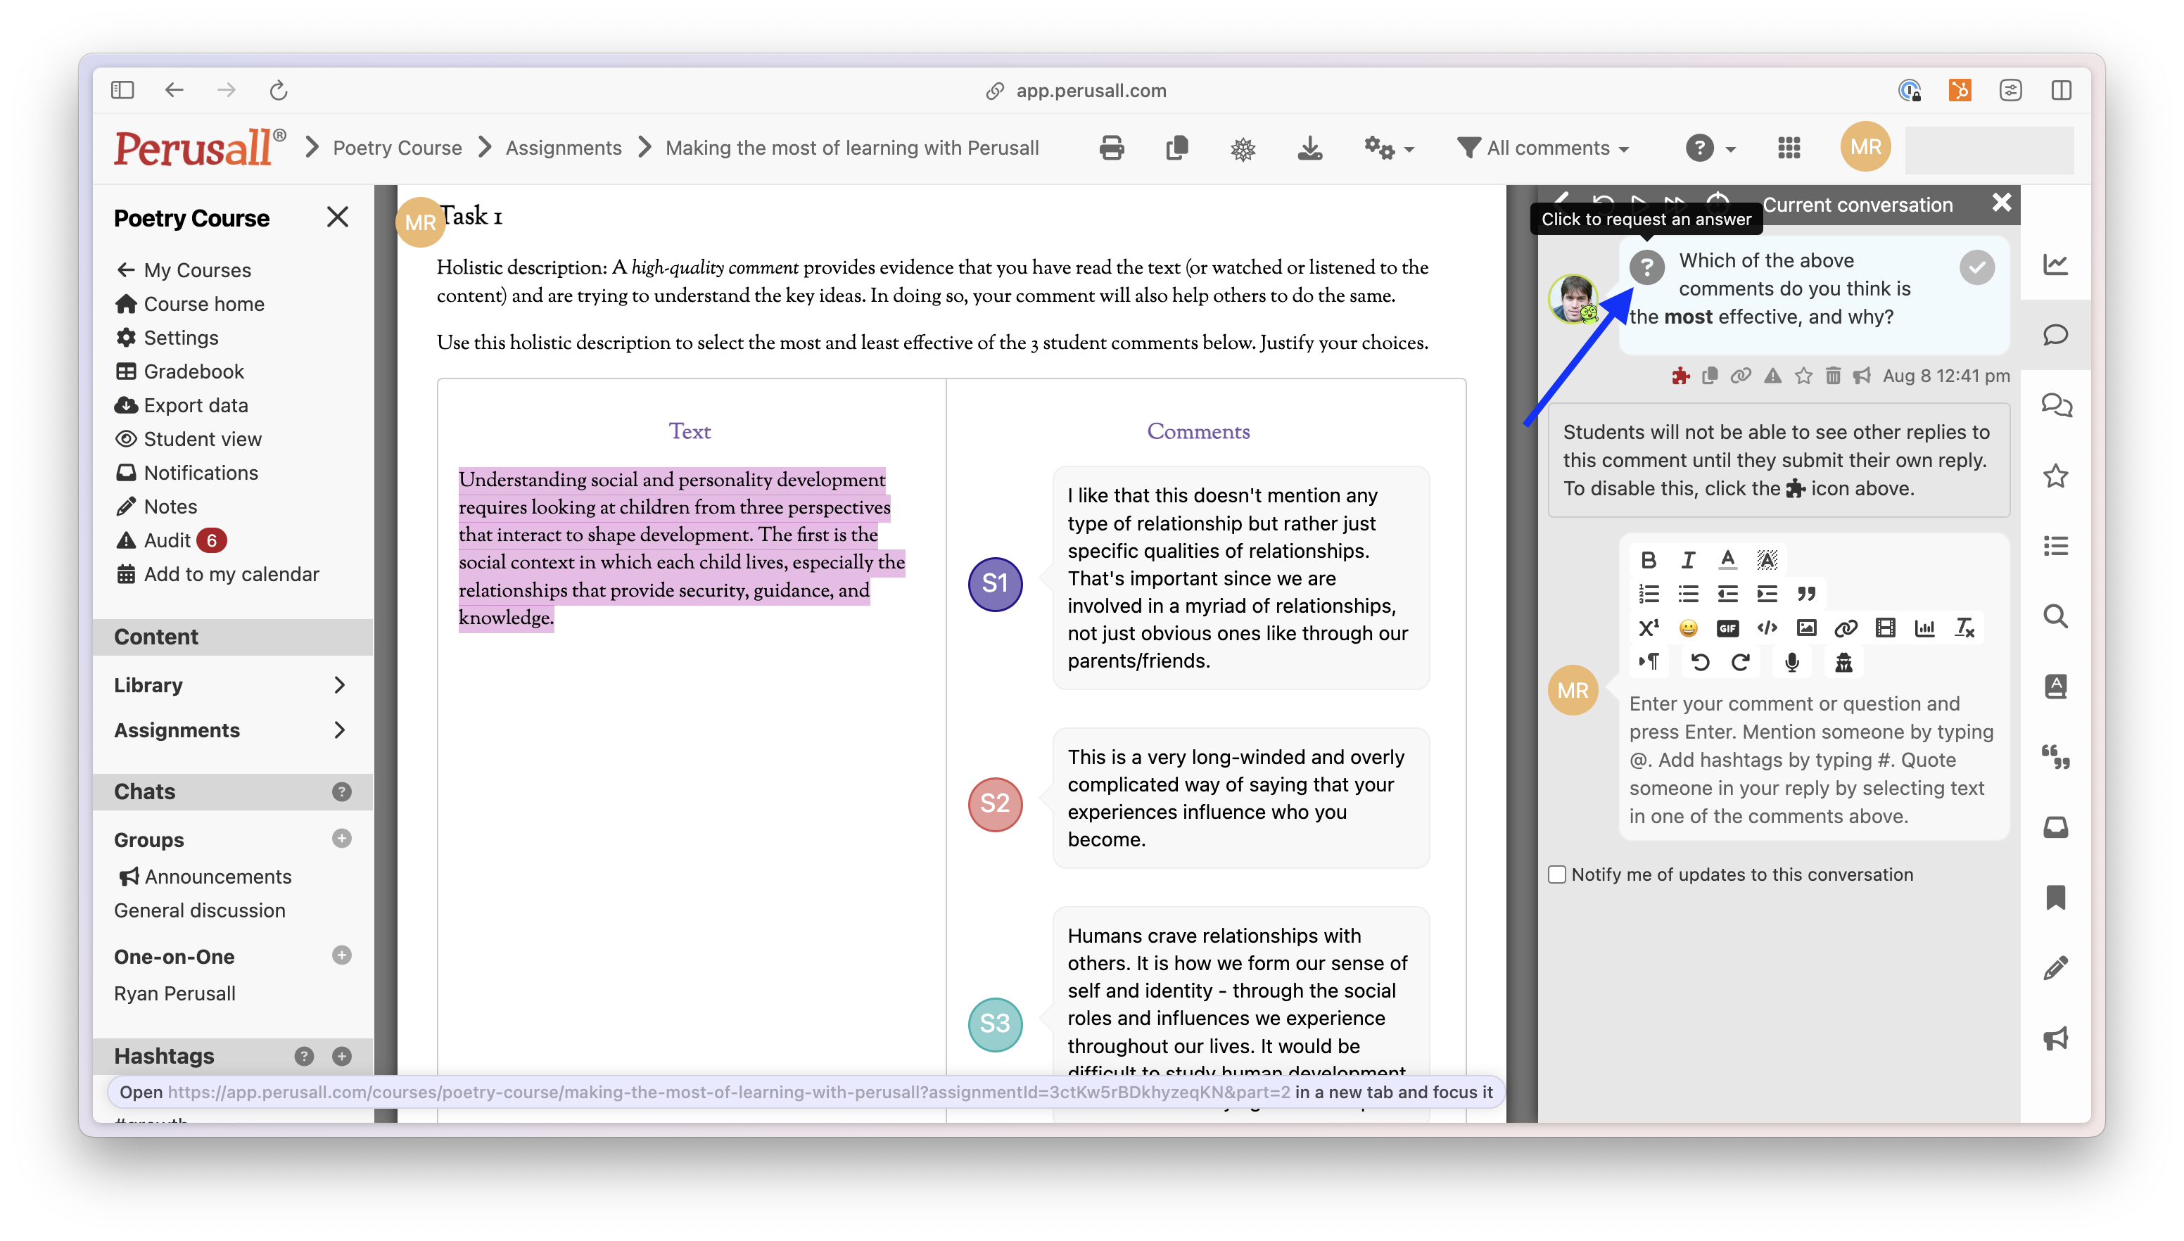Open the search icon in the right sidebar

coord(2056,616)
